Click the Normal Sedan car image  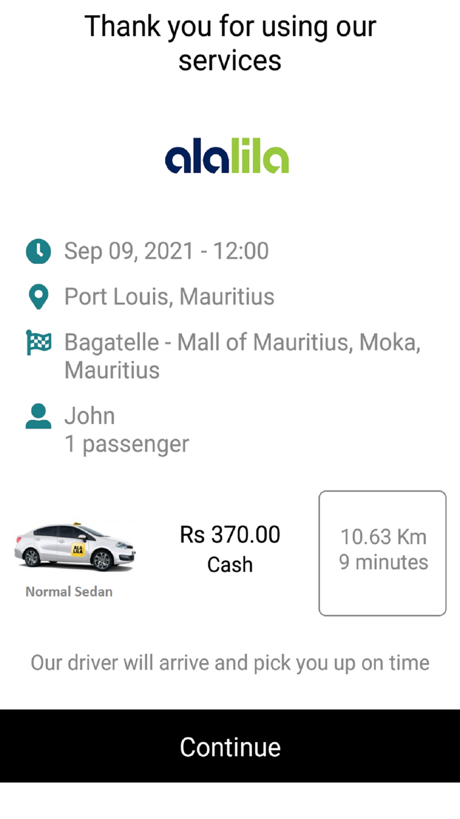click(76, 546)
